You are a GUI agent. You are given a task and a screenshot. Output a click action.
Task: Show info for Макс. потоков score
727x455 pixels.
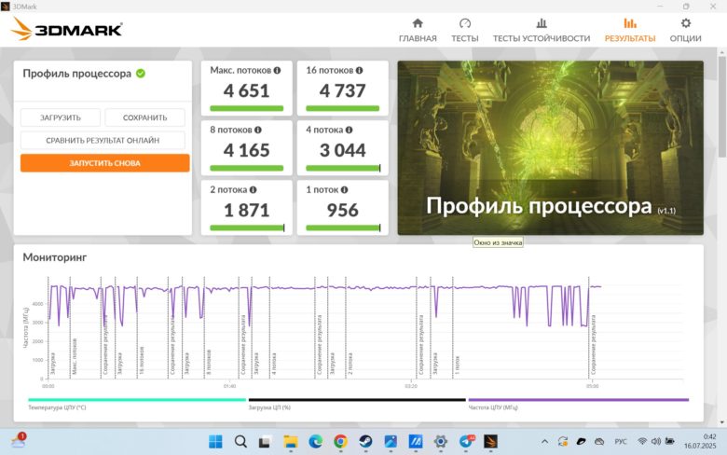click(277, 71)
